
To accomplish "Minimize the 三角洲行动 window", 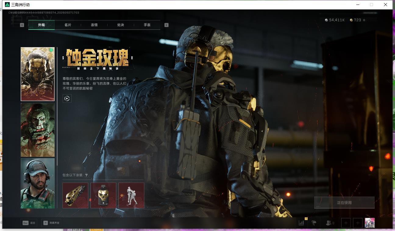I will pos(357,5).
